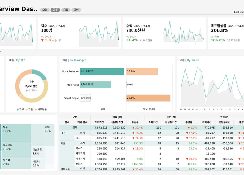Switch the period filter to 금주
The height and width of the screenshot is (175, 244).
point(55,10)
